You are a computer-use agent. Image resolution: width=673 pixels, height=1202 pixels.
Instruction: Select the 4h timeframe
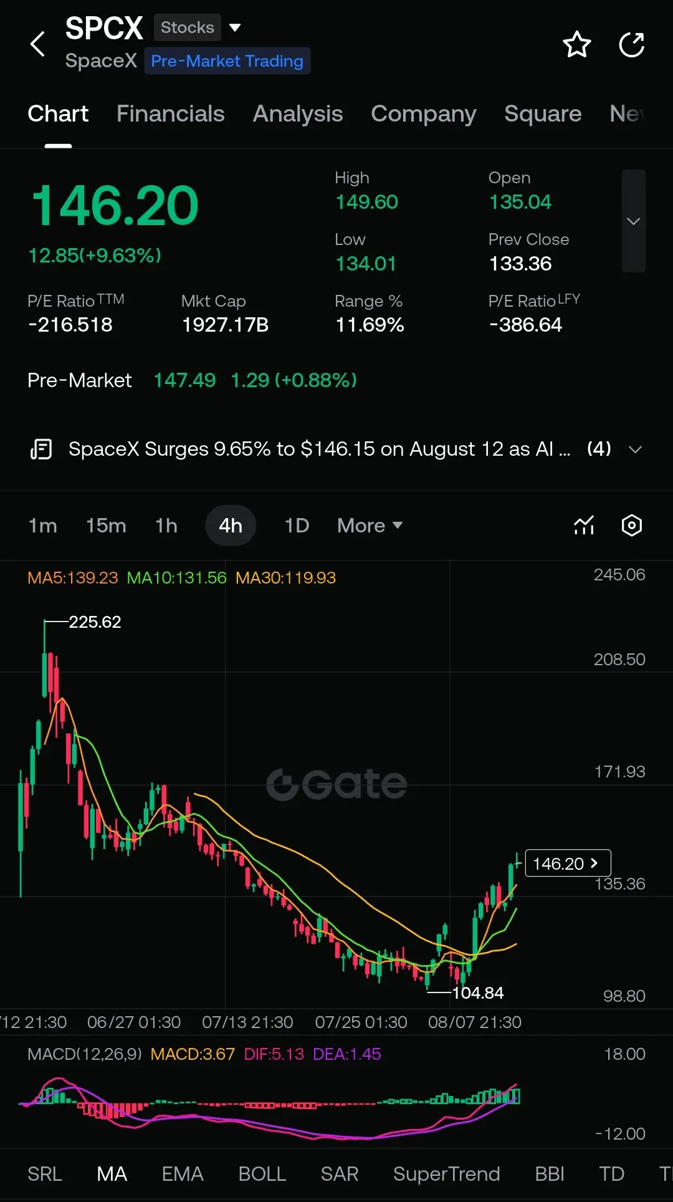pos(231,526)
